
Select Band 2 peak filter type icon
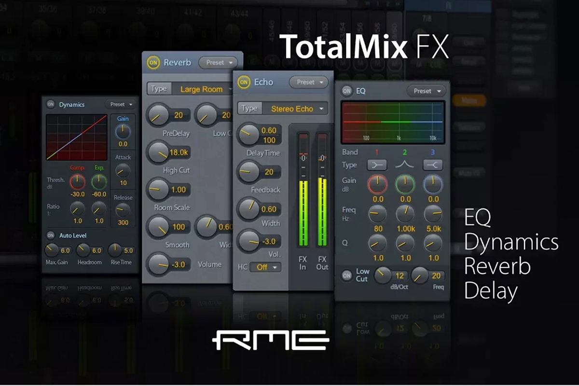click(x=405, y=165)
